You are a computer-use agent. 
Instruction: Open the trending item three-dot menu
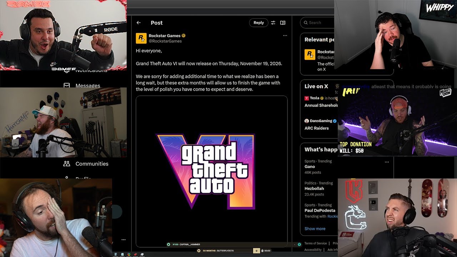(x=387, y=162)
